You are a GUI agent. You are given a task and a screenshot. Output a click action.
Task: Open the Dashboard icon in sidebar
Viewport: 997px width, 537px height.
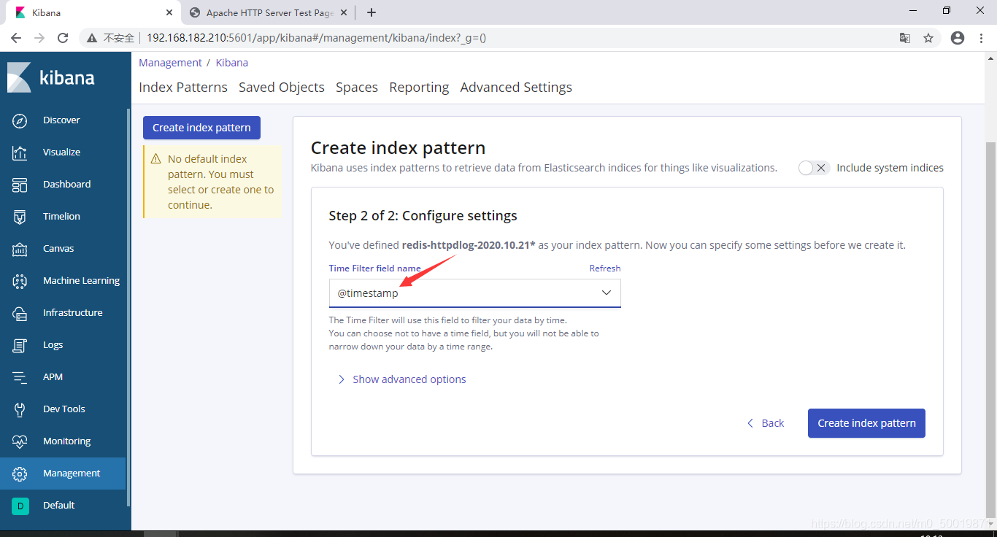pyautogui.click(x=20, y=185)
